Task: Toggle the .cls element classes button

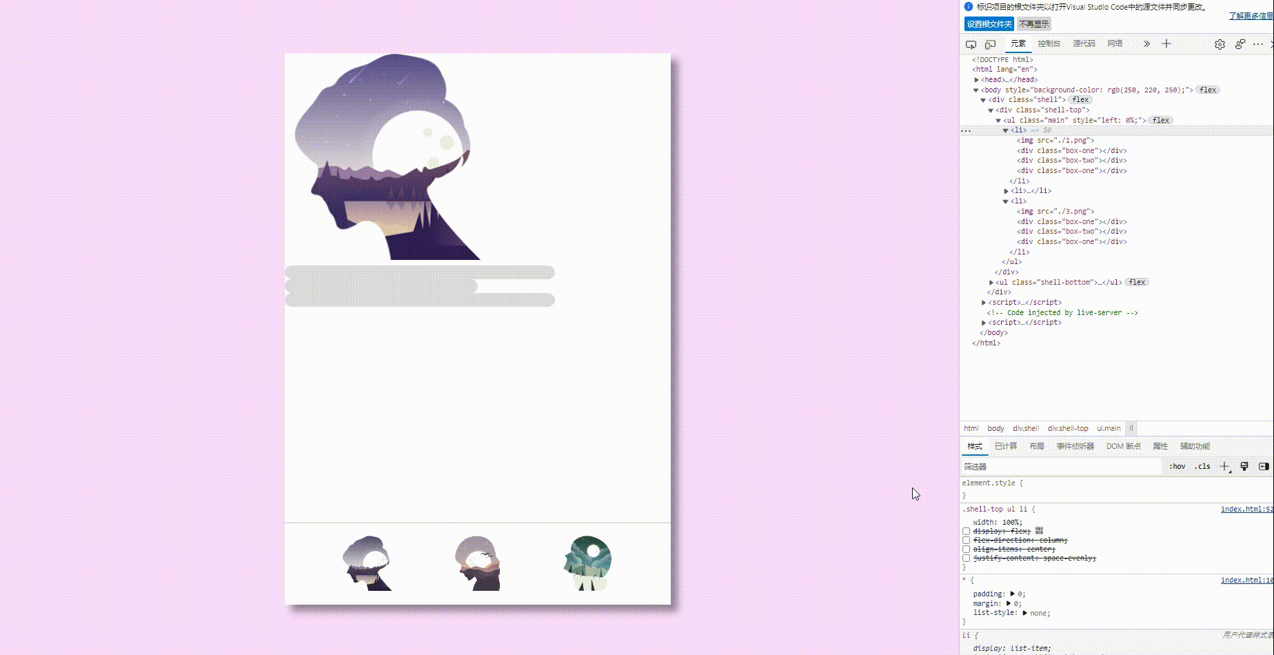Action: [x=1203, y=467]
